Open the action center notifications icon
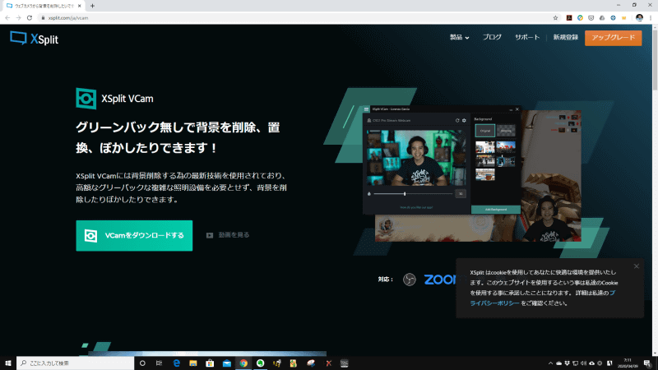Image resolution: width=658 pixels, height=370 pixels. [x=647, y=363]
